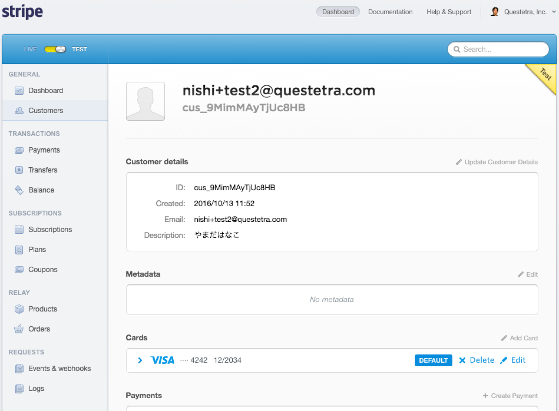This screenshot has height=411, width=559.
Task: Click the Transfers icon in sidebar
Action: pos(19,170)
